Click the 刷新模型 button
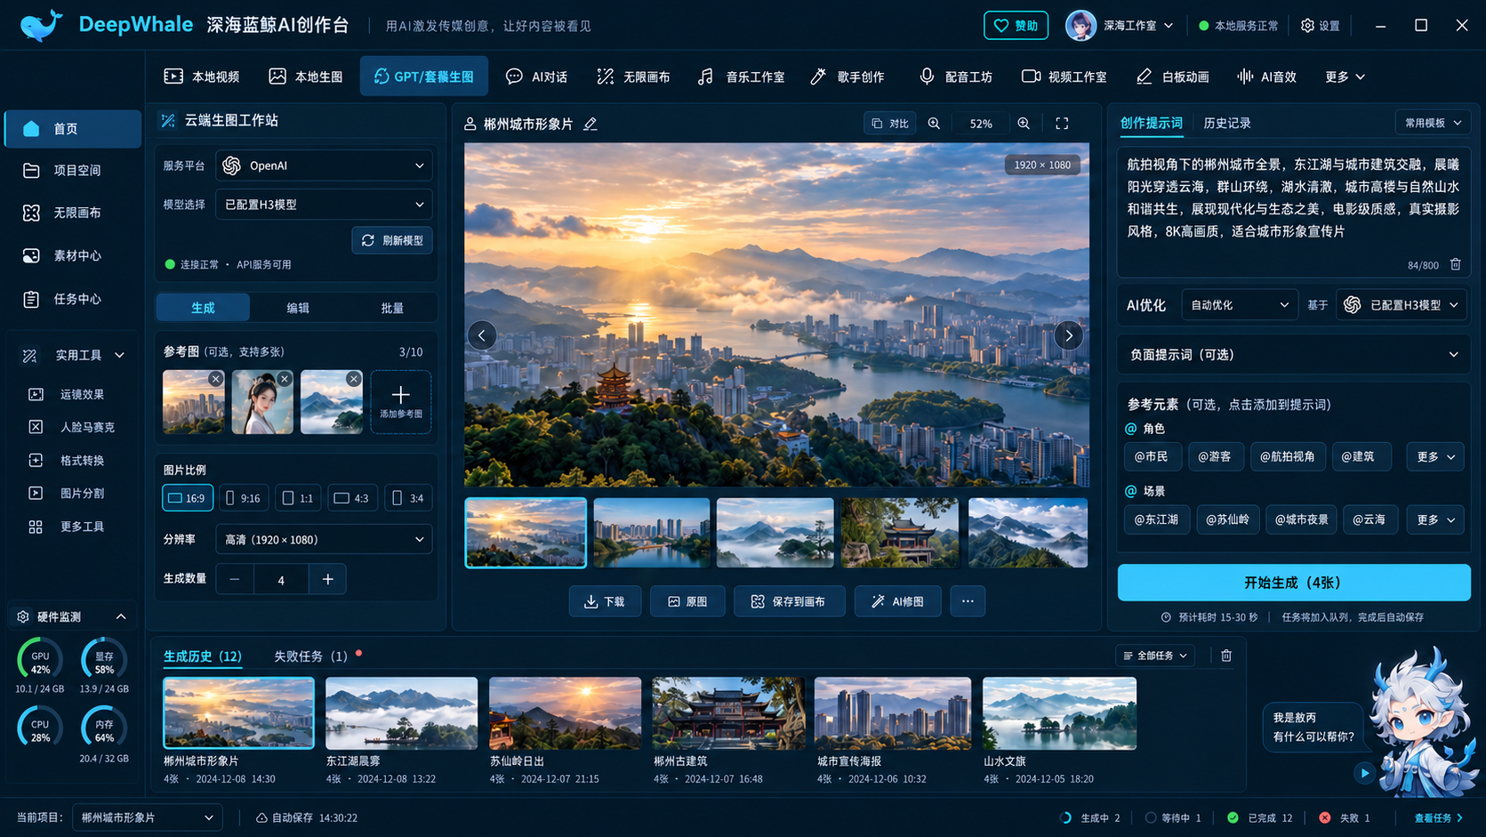Viewport: 1486px width, 837px height. [392, 241]
